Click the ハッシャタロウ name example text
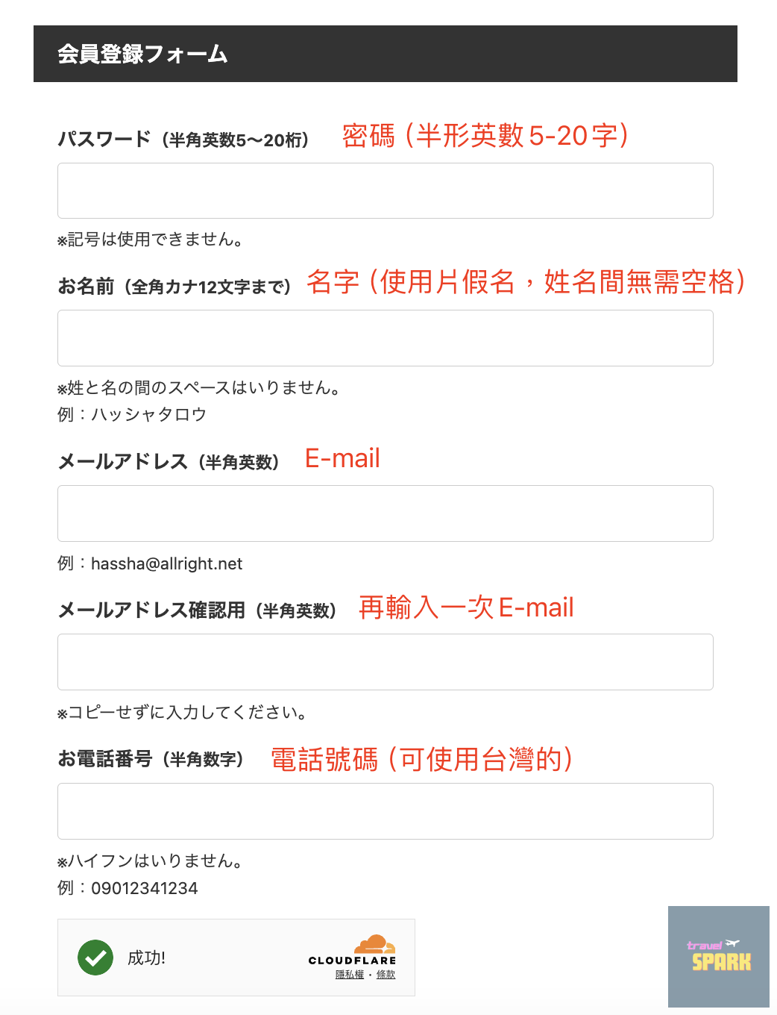This screenshot has width=777, height=1015. tap(148, 415)
